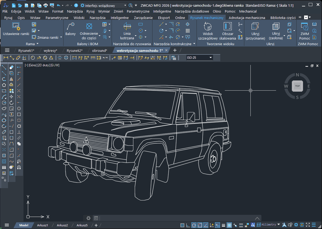322x229 pixels.
Task: Toggle ortho mode in status bar
Action: coord(188,225)
